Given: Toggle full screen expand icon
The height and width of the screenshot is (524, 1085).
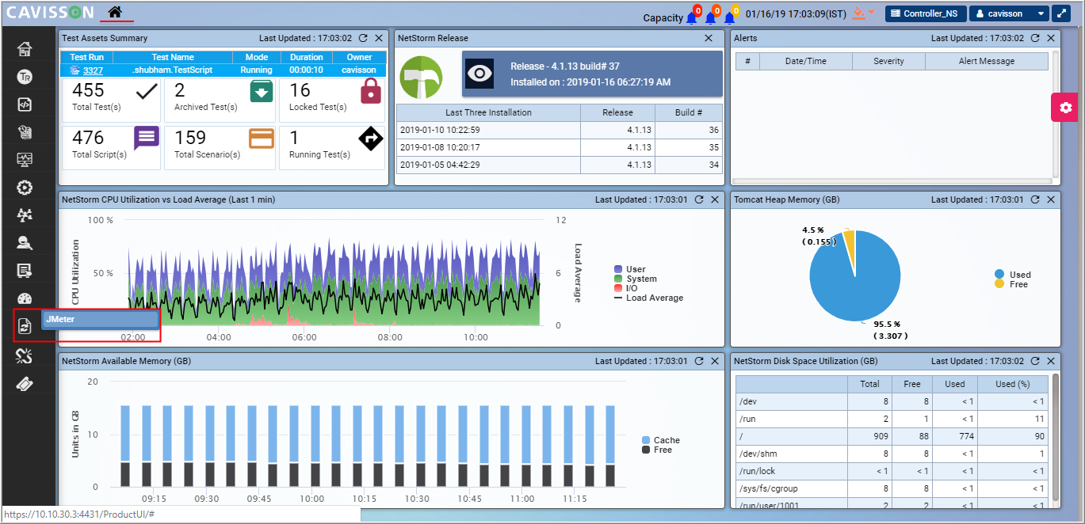Looking at the screenshot, I should [1061, 13].
